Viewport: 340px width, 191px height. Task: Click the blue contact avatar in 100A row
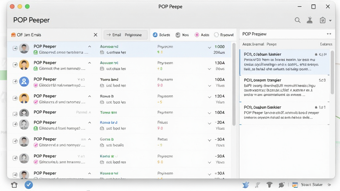24,82
